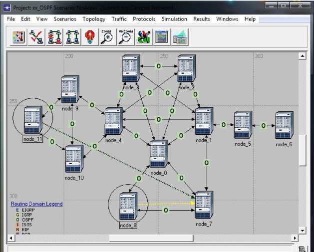314x252 pixels.
Task: Select router node_4
Action: (x=113, y=121)
